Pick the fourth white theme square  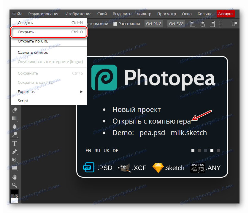[x=212, y=151]
